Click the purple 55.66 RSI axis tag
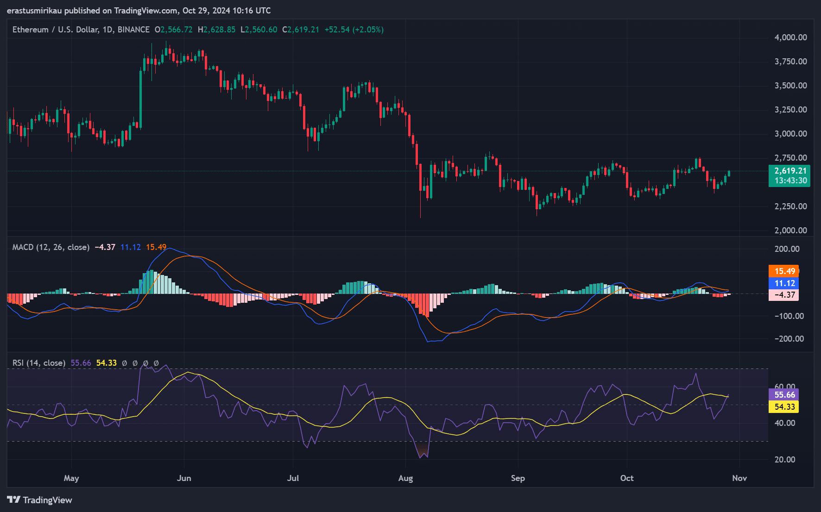This screenshot has width=821, height=512. (784, 395)
